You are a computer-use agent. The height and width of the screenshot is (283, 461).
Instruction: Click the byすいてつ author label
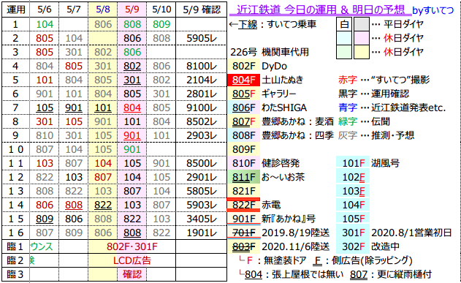(x=433, y=10)
